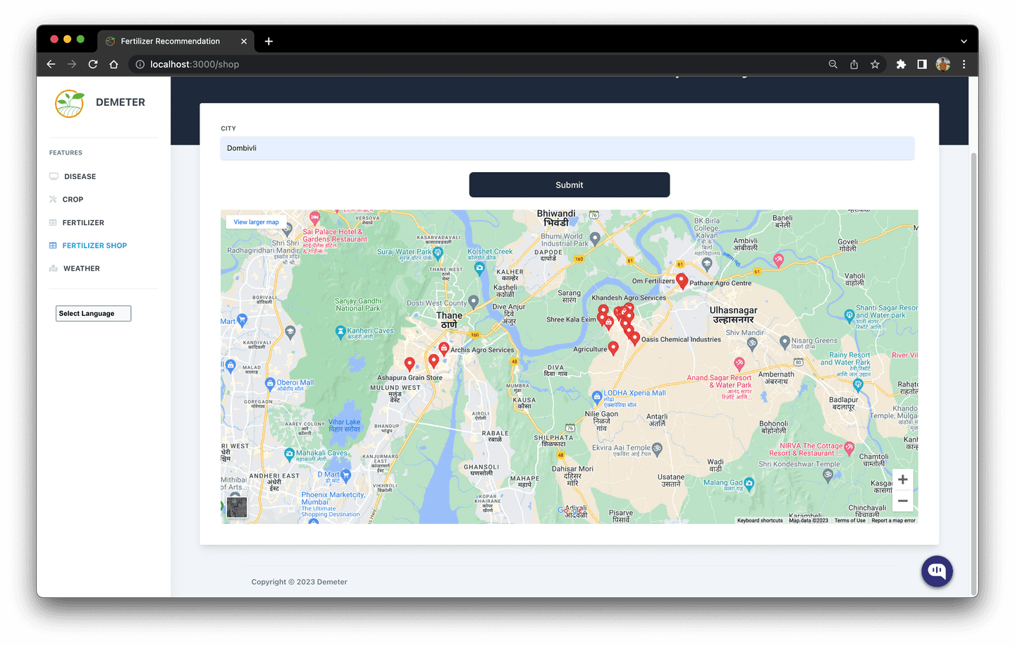Click the Khandesh Agro Services label

point(629,298)
